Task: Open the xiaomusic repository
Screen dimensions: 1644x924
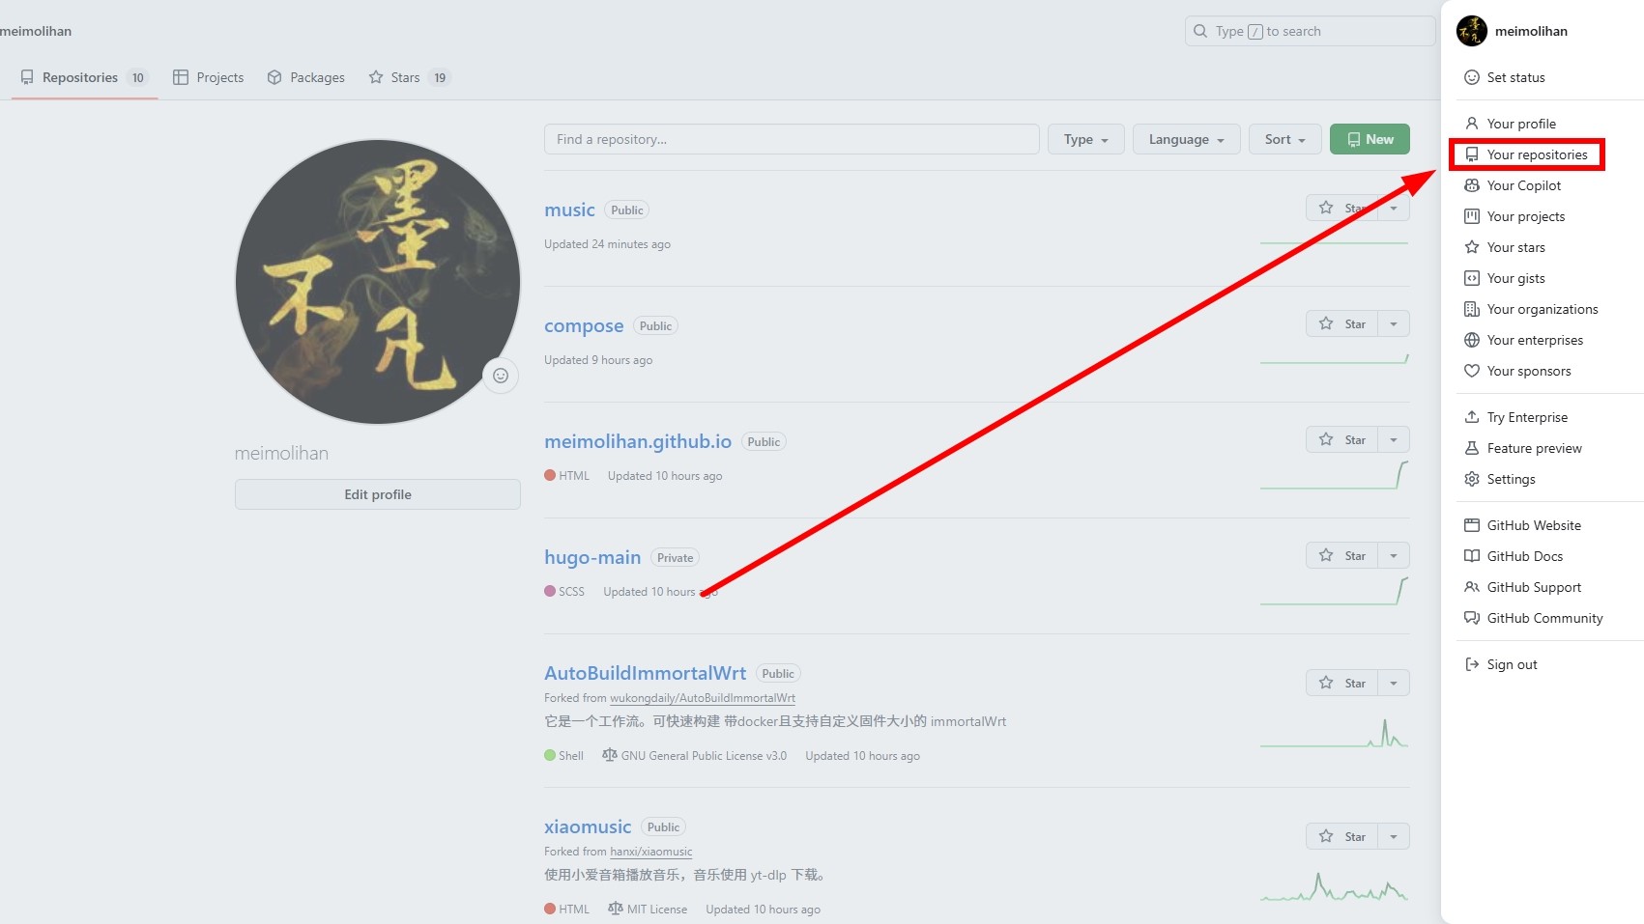Action: pos(588,826)
